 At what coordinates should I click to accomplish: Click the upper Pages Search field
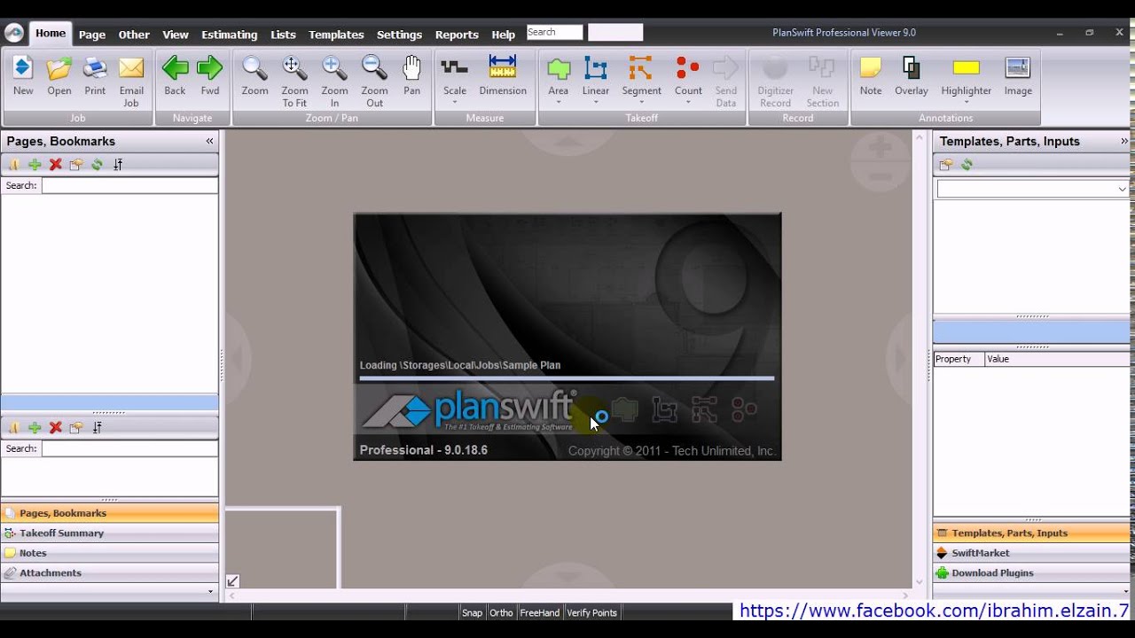[129, 185]
